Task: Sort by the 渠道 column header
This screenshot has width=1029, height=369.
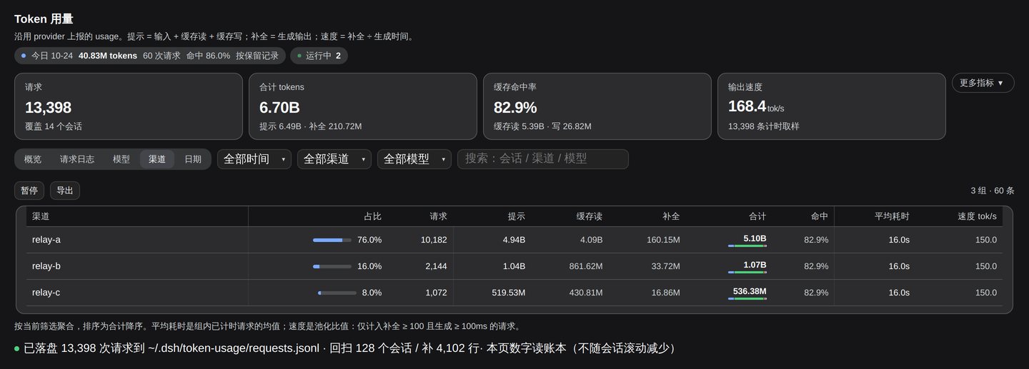Action: tap(137, 216)
